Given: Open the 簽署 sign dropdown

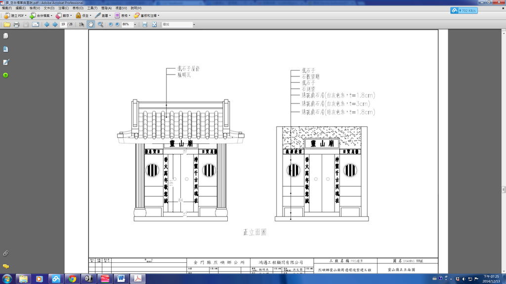Looking at the screenshot, I should [103, 15].
